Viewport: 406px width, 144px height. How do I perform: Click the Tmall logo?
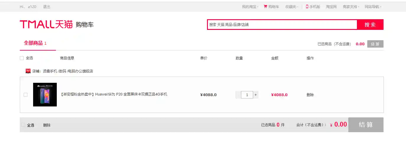pos(46,25)
